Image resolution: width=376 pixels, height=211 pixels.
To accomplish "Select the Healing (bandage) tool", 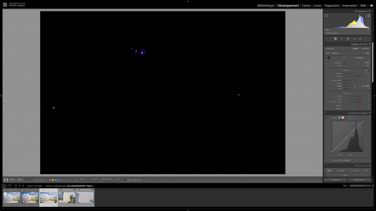I will [348, 39].
